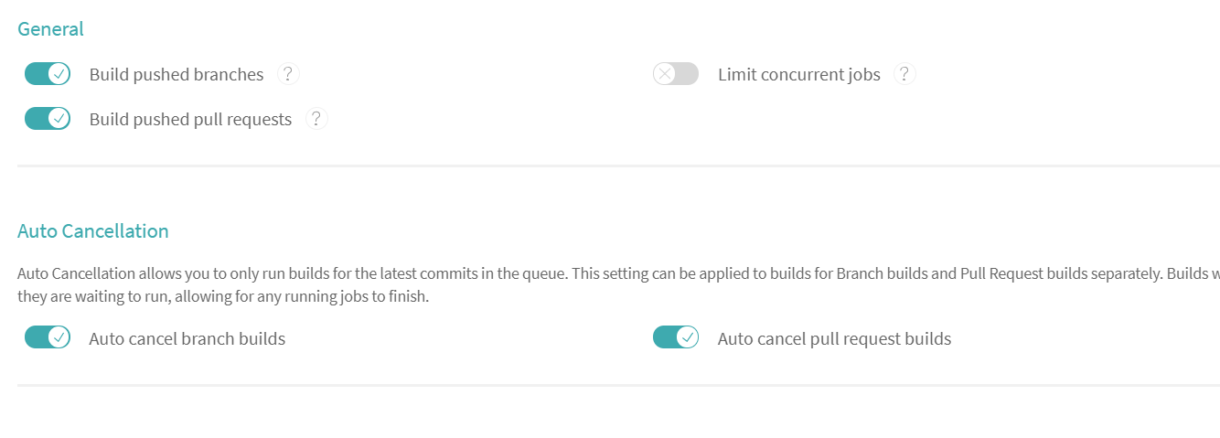Enable the Limit concurrent jobs switch
Image resolution: width=1220 pixels, height=438 pixels.
click(676, 74)
